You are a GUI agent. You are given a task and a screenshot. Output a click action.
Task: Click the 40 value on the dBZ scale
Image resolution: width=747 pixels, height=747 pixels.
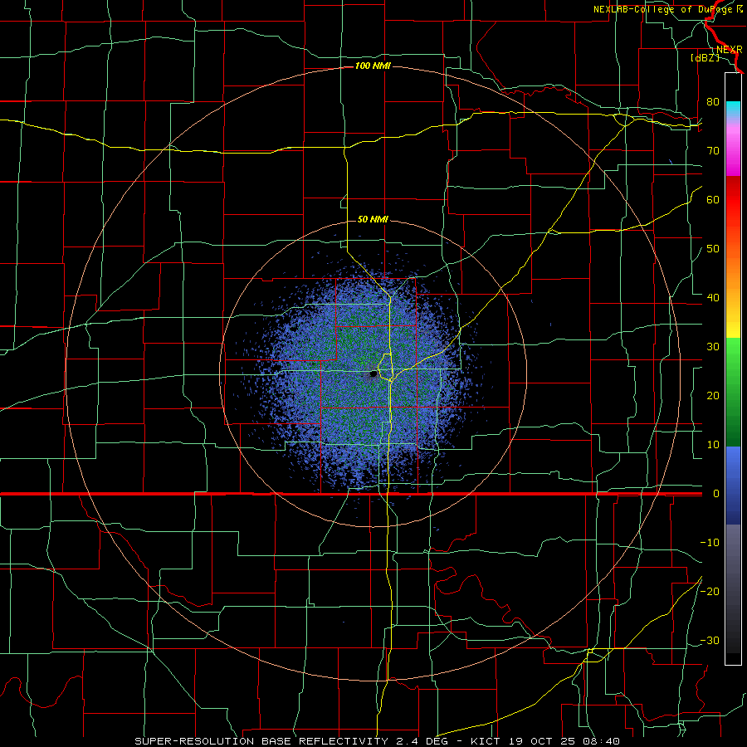pyautogui.click(x=713, y=297)
